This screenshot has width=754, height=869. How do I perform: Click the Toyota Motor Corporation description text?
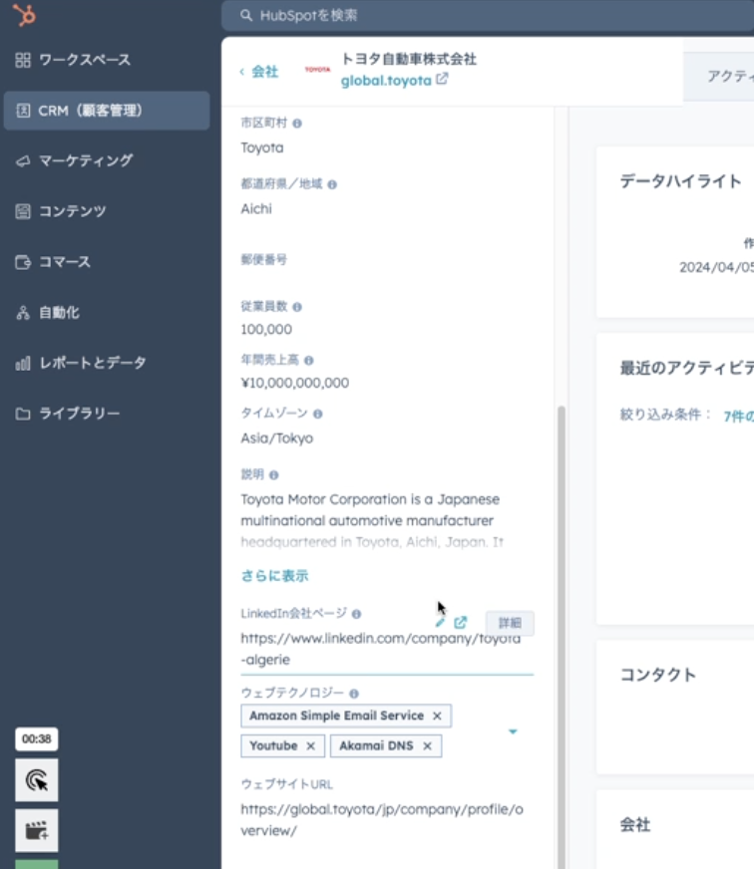tap(372, 520)
